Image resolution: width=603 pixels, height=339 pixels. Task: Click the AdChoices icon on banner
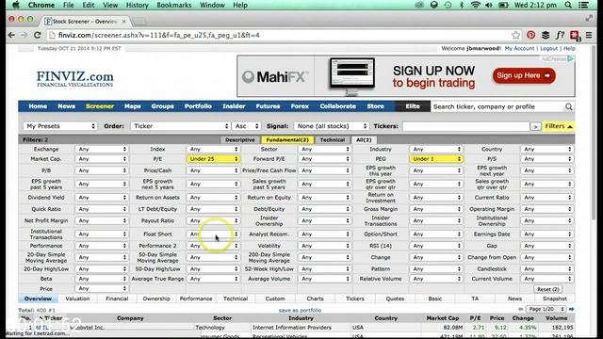[570, 58]
